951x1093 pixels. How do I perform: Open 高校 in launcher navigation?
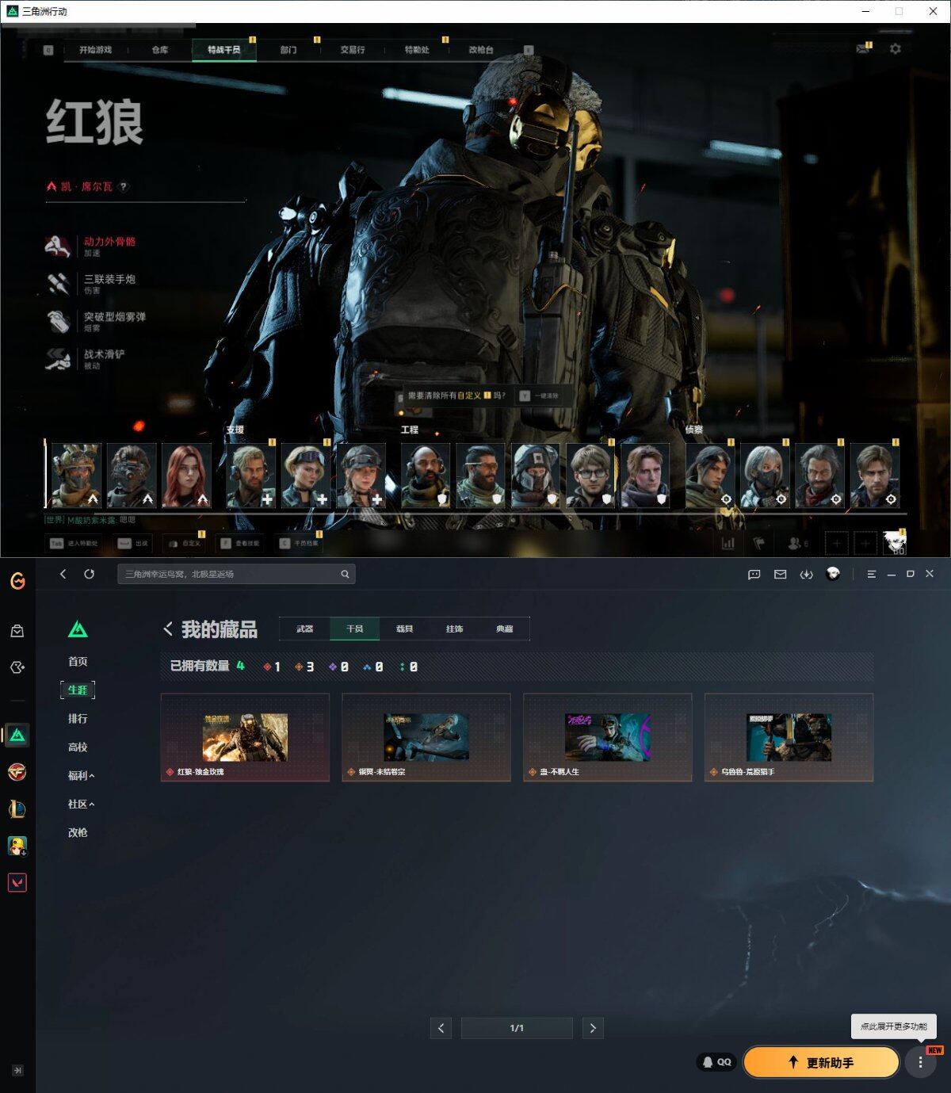(78, 747)
